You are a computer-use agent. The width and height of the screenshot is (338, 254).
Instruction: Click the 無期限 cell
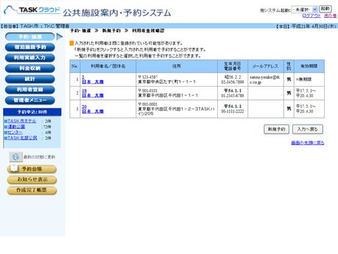(309, 79)
